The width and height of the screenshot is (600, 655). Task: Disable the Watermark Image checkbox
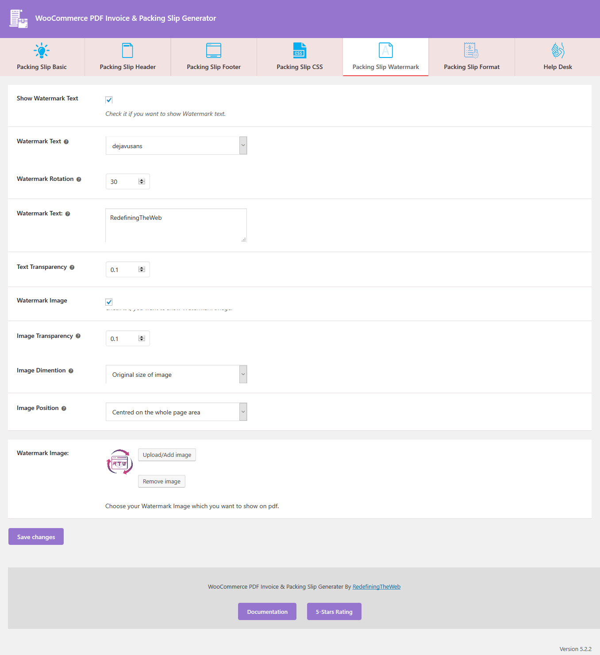click(109, 302)
